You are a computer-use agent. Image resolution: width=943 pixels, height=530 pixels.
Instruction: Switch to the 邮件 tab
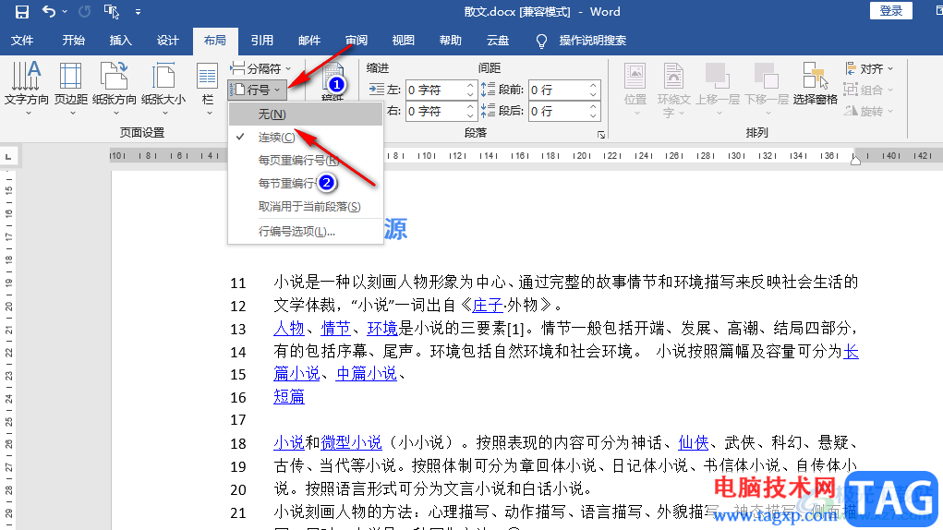click(x=309, y=41)
